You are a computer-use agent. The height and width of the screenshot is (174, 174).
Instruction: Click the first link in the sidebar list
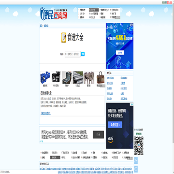[x=111, y=78]
